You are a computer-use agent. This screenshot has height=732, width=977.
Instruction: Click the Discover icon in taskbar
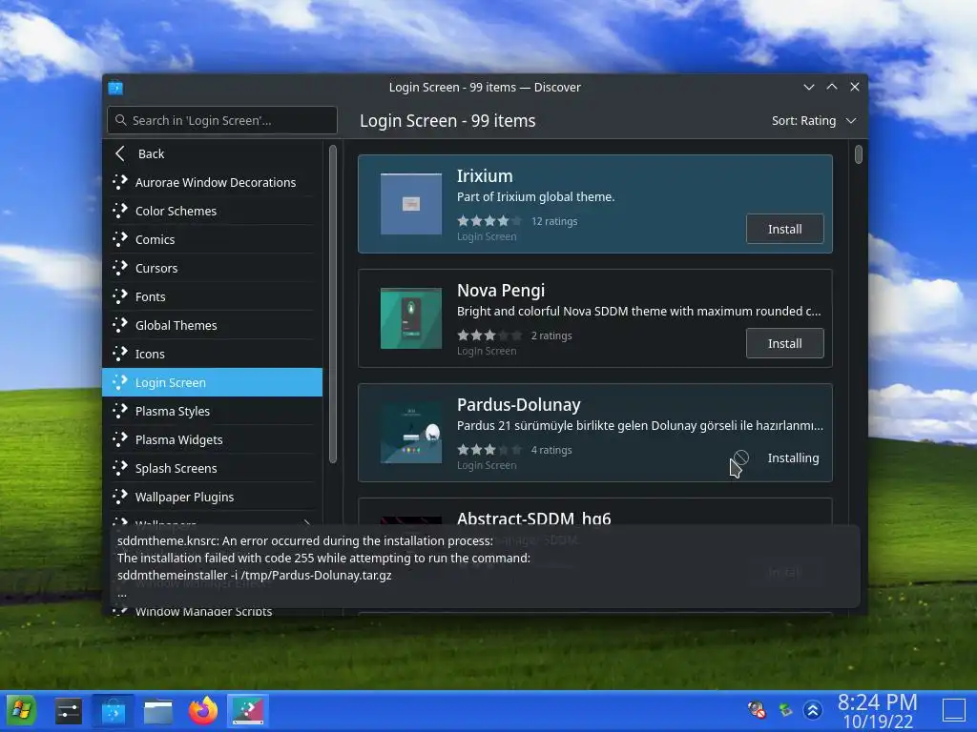pos(114,711)
